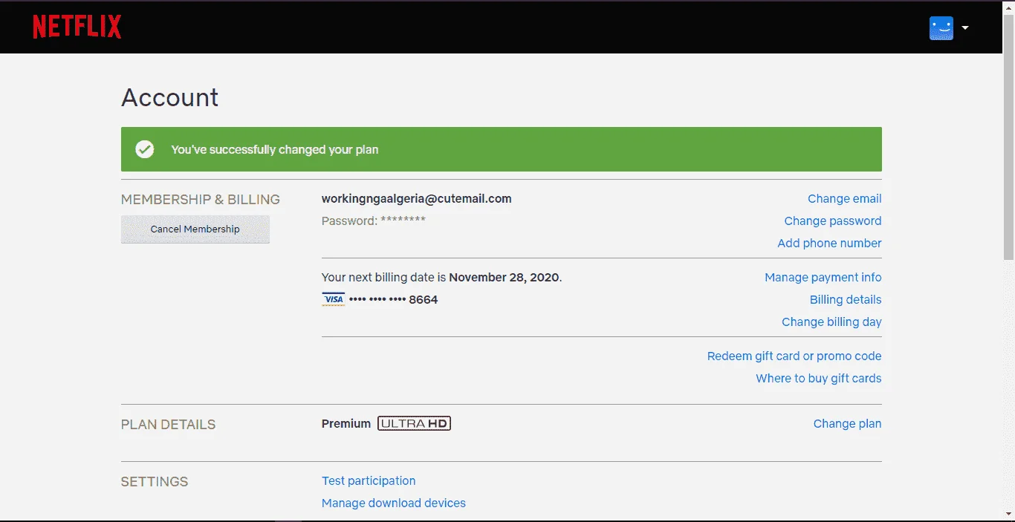Click Where to buy gift cards
1015x522 pixels.
pos(819,378)
